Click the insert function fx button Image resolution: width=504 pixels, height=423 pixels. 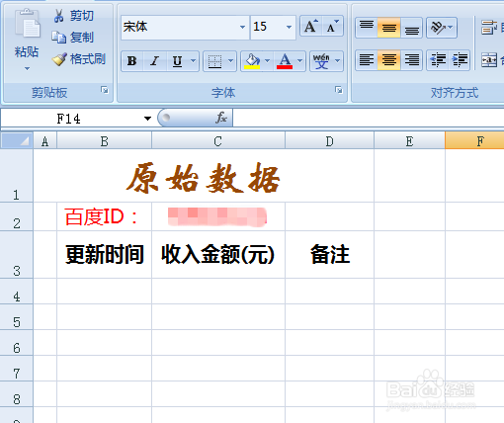point(221,118)
